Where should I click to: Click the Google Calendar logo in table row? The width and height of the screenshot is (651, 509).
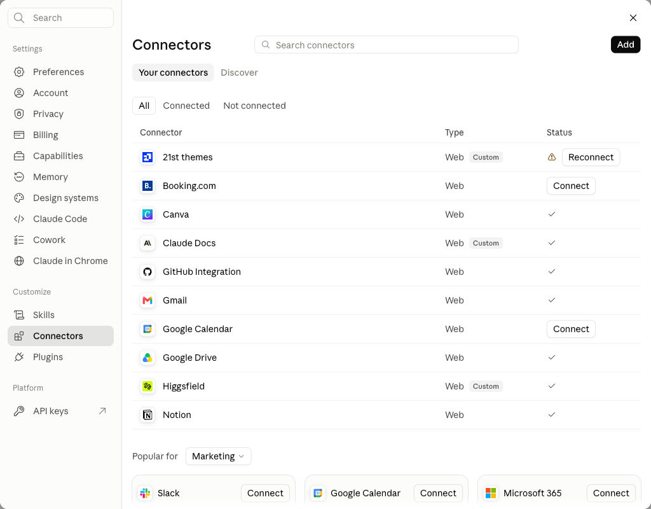click(x=147, y=329)
